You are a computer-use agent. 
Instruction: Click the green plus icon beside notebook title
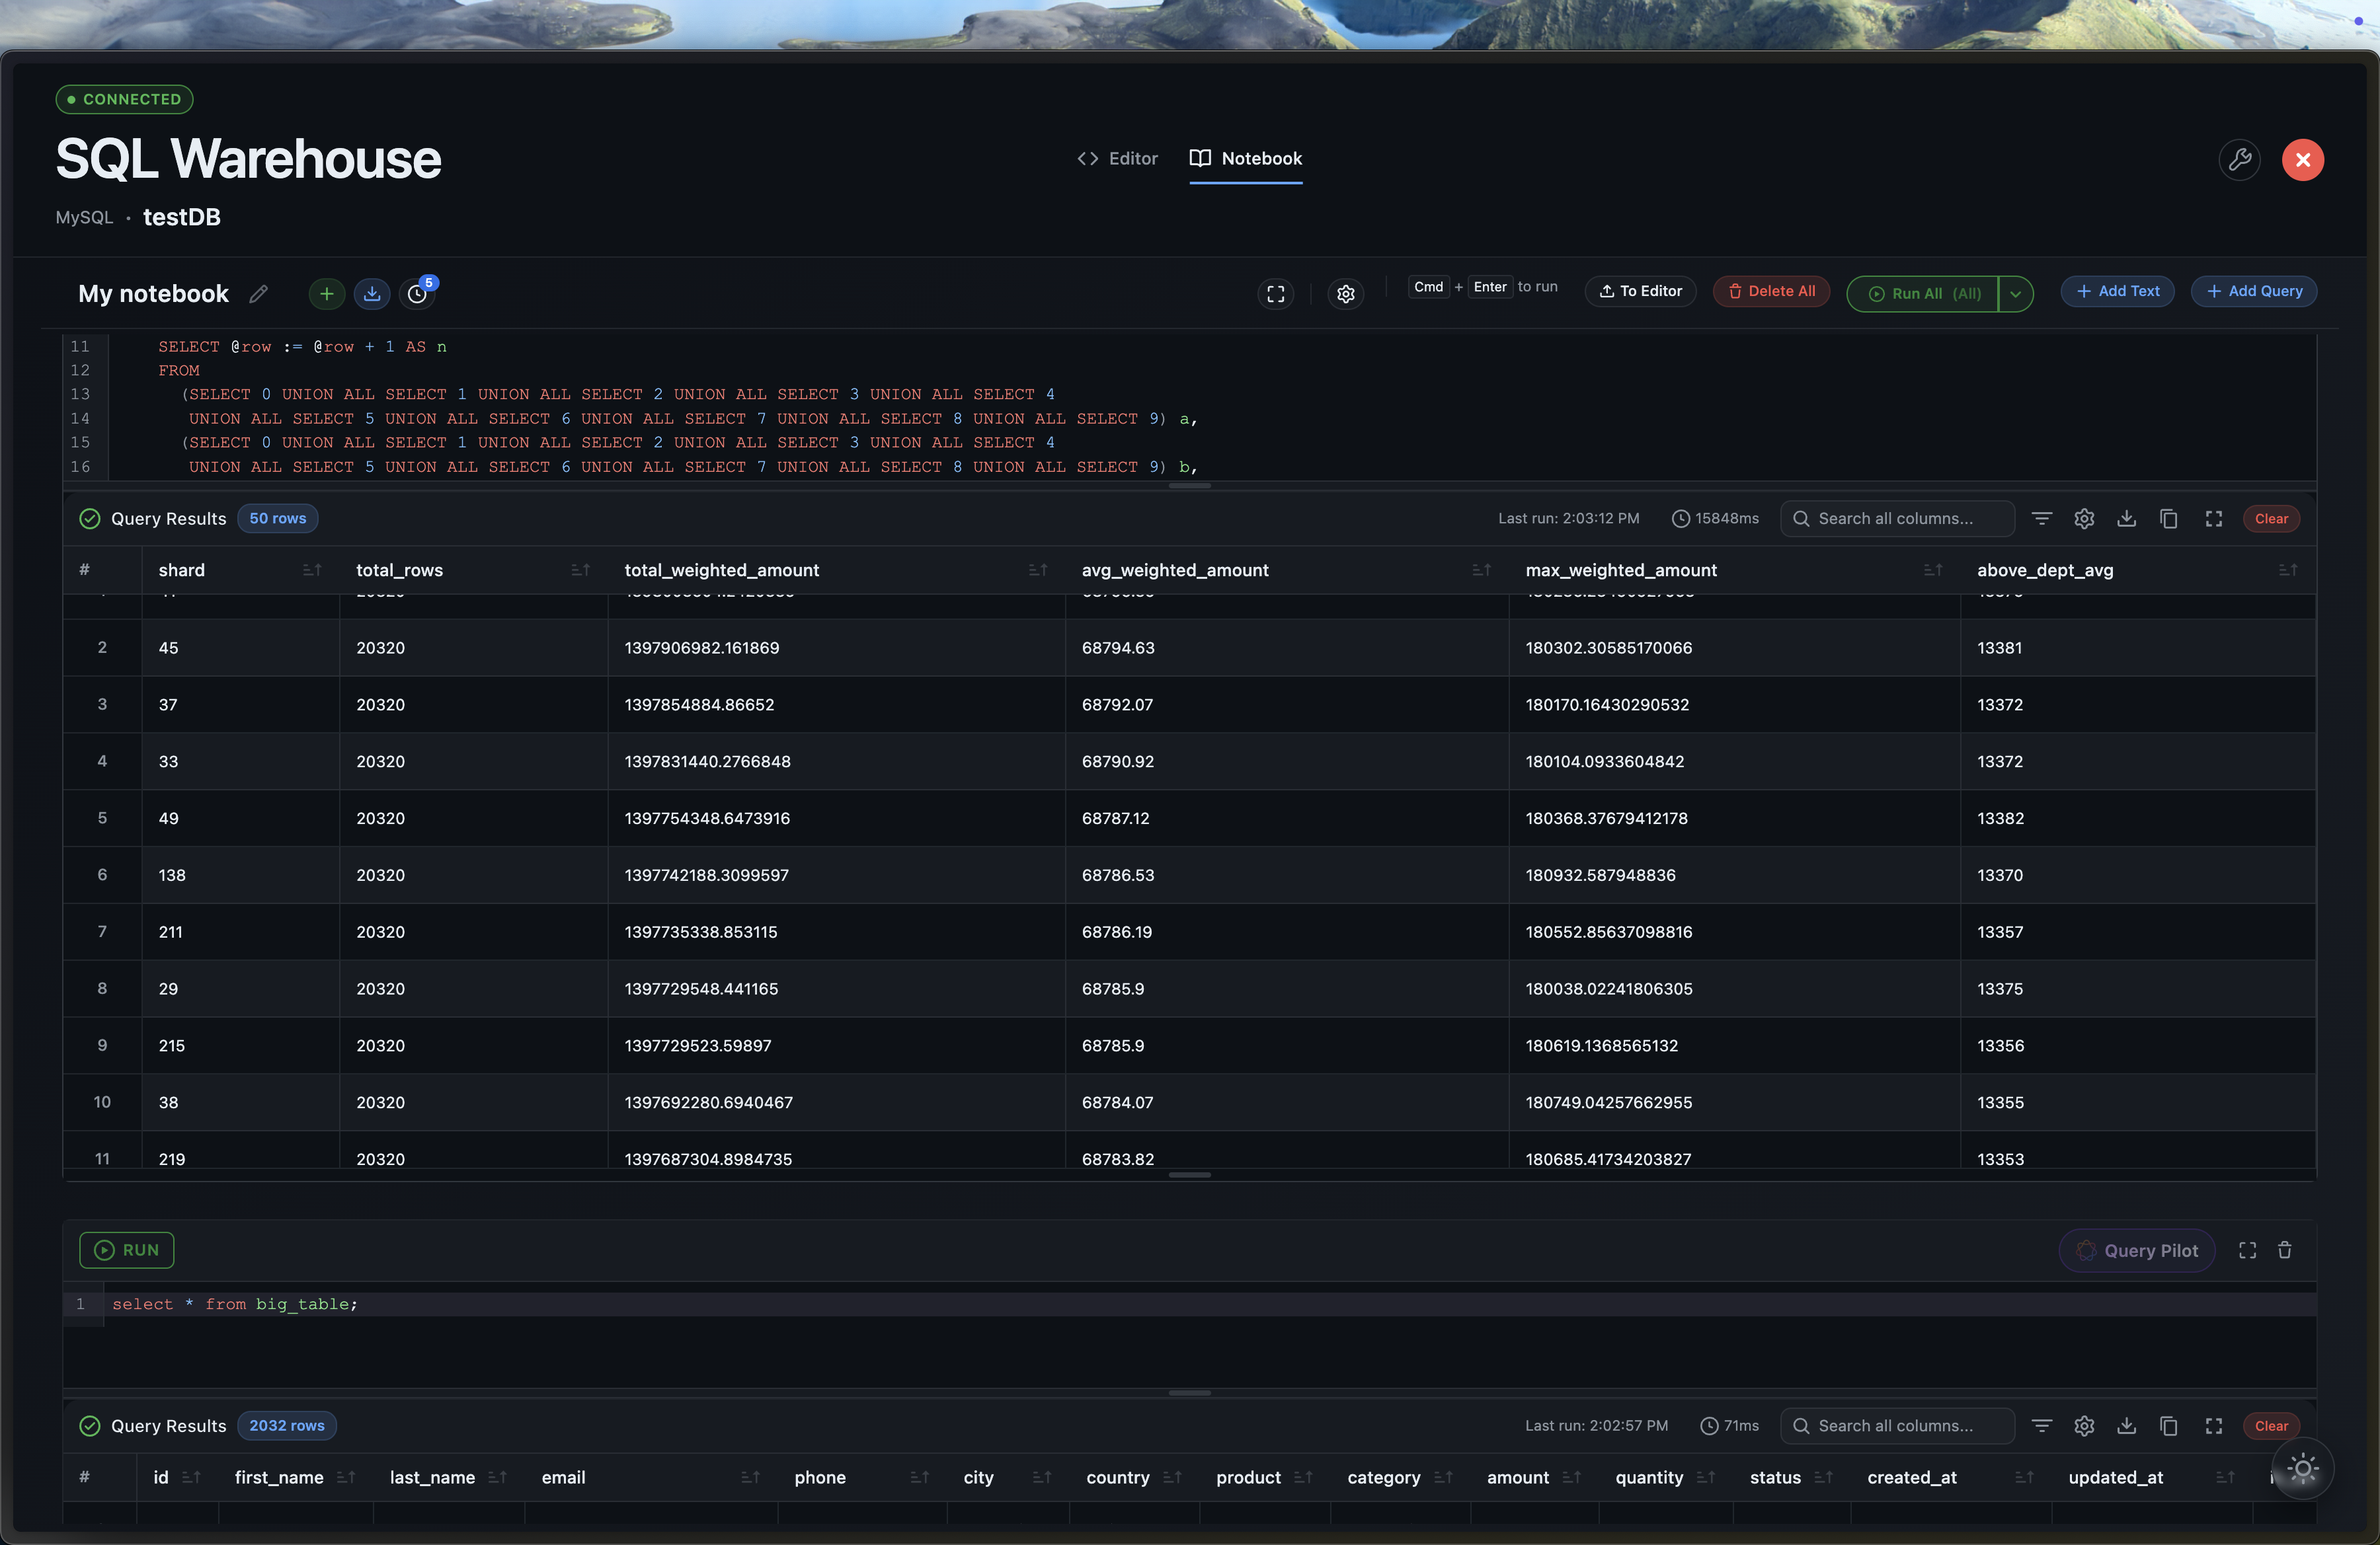[326, 294]
